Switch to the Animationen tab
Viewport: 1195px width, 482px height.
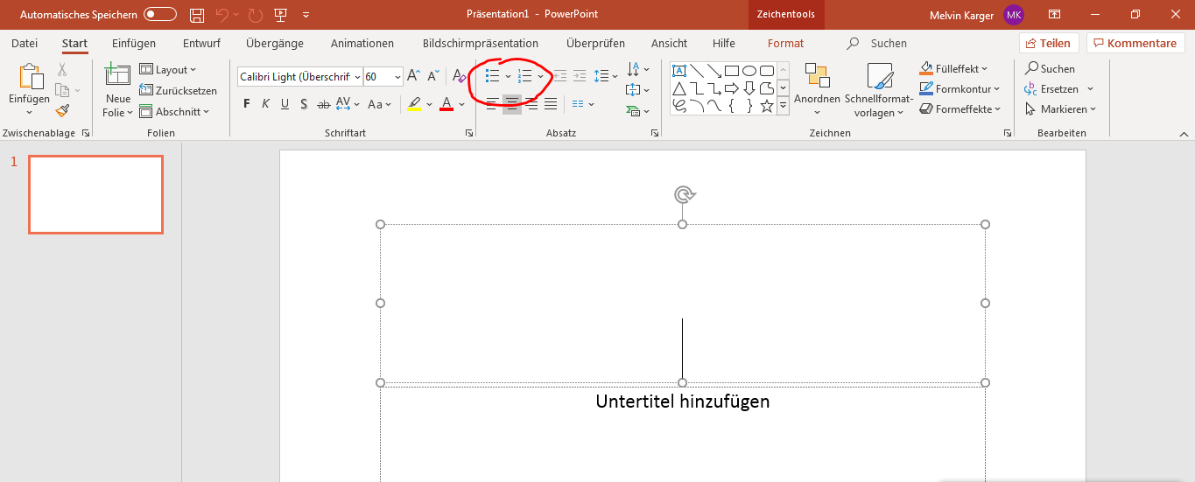click(x=362, y=43)
